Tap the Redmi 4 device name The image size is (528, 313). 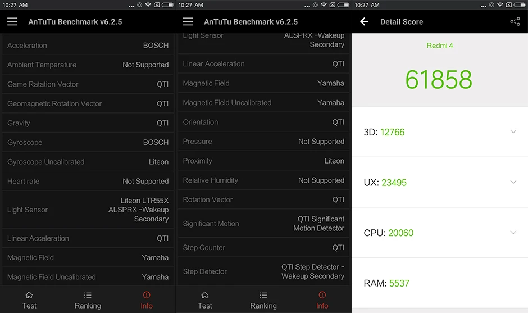pyautogui.click(x=440, y=46)
